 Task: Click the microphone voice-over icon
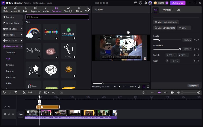143,92
